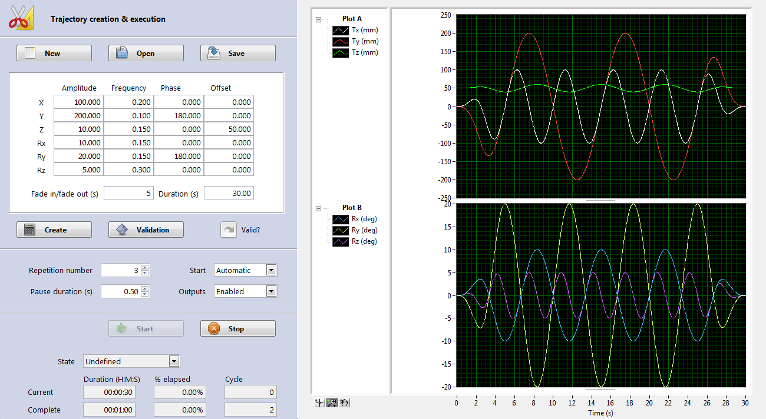Click the Rz Frequency field 0.300
The width and height of the screenshot is (766, 419).
[x=129, y=169]
